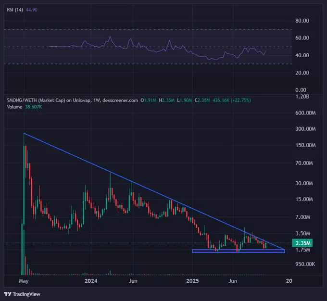Click the open value O1.91M
This screenshot has width=327, height=301.
coord(148,100)
